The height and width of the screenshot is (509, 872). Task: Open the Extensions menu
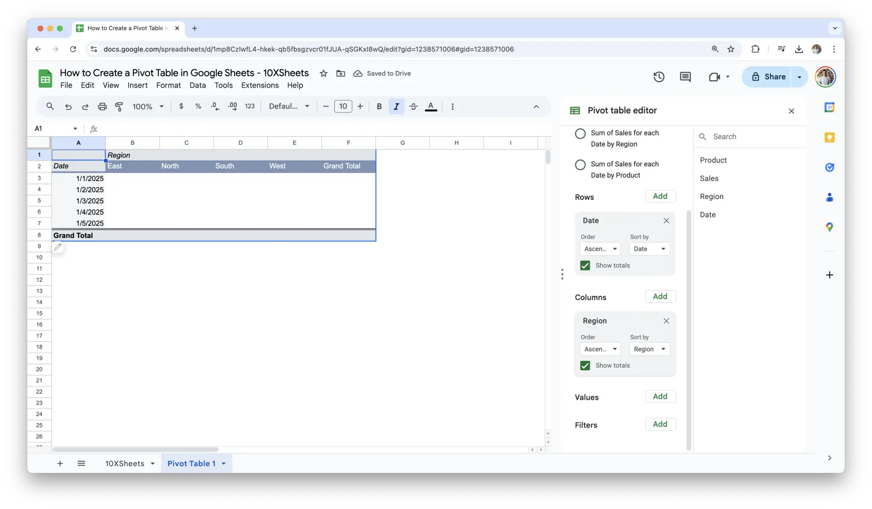coord(260,85)
